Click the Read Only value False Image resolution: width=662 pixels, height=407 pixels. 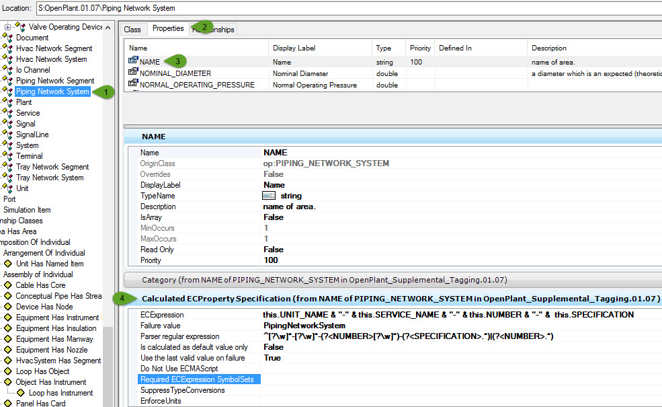pyautogui.click(x=273, y=250)
